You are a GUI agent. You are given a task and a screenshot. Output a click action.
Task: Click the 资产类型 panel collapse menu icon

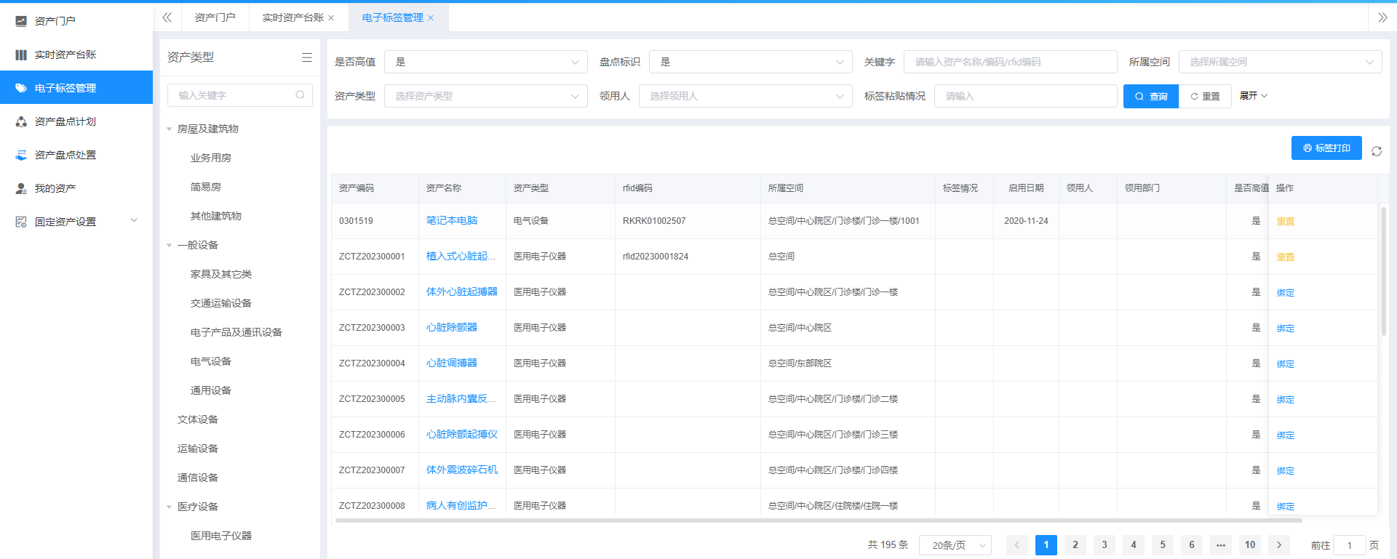pyautogui.click(x=306, y=57)
